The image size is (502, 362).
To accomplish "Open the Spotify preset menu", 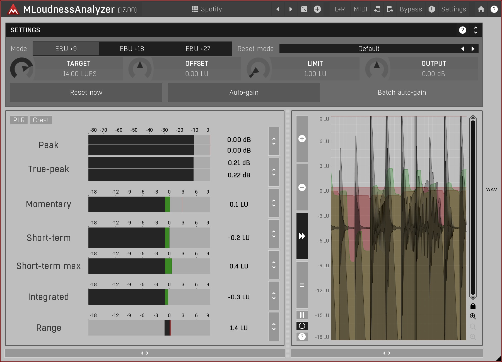I will pyautogui.click(x=207, y=9).
